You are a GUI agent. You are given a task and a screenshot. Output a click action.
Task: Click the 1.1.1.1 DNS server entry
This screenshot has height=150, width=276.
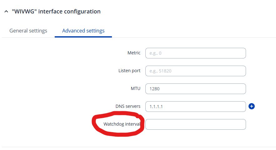tap(156, 107)
